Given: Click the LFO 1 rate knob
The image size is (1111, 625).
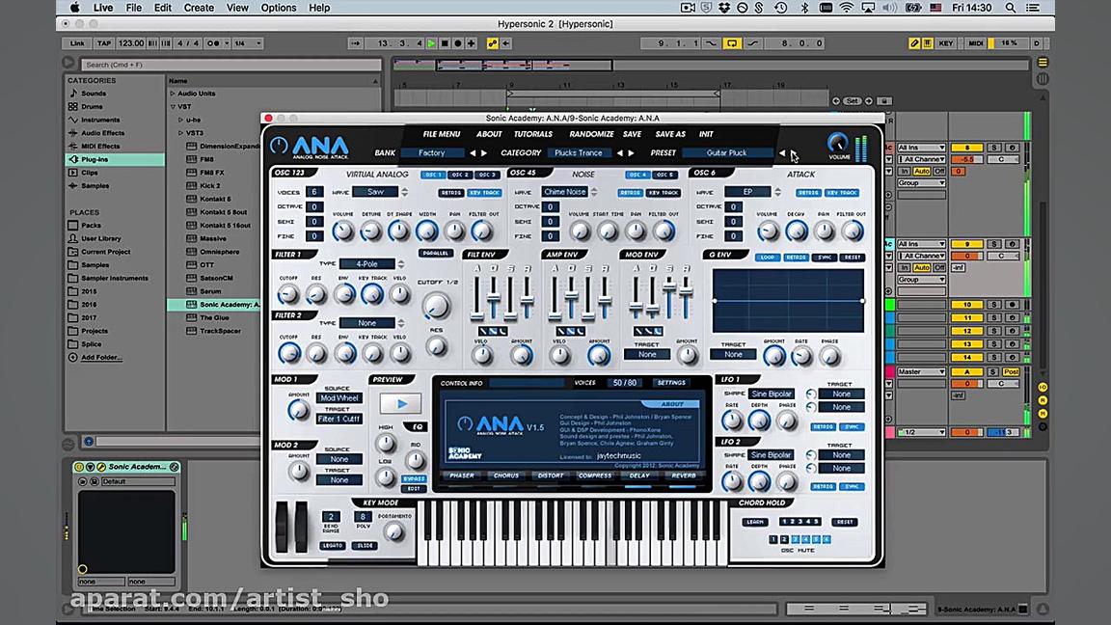Looking at the screenshot, I should coord(731,421).
